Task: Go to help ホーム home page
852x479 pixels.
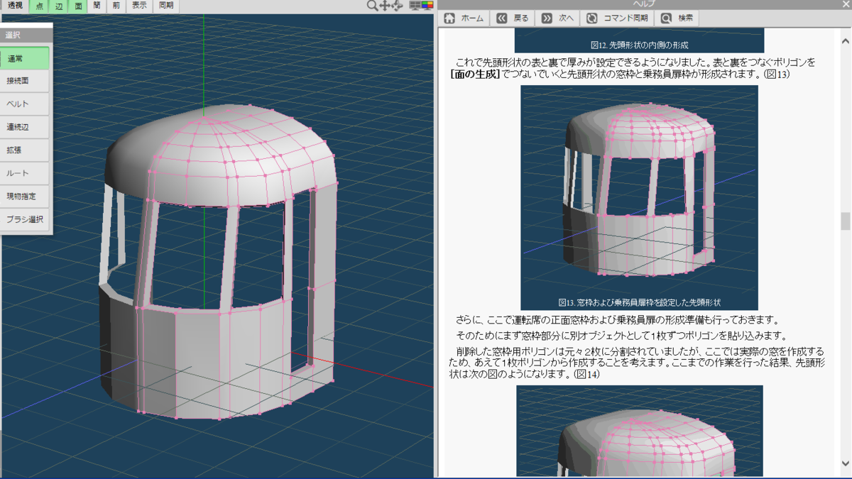Action: (x=464, y=18)
